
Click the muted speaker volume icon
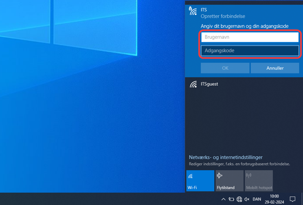tap(247, 199)
